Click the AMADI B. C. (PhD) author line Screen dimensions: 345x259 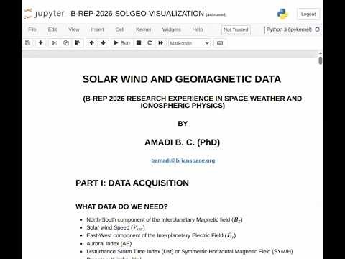coord(183,142)
